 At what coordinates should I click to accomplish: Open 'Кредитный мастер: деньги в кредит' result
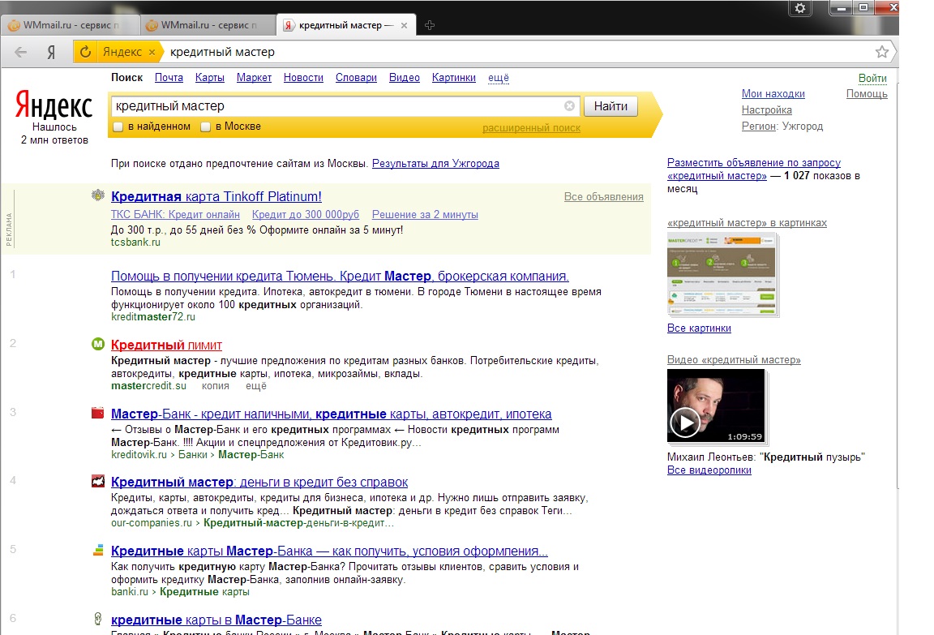(x=259, y=482)
